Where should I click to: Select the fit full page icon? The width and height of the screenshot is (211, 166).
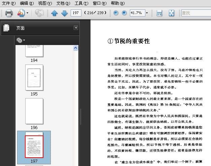pyautogui.click(x=171, y=13)
